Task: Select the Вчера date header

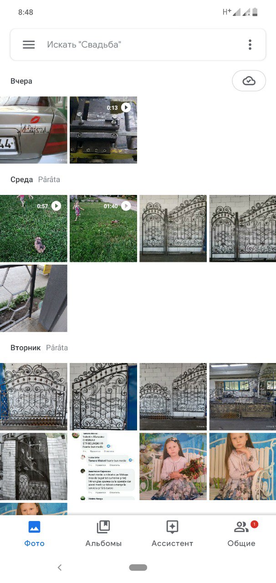Action: coord(21,81)
